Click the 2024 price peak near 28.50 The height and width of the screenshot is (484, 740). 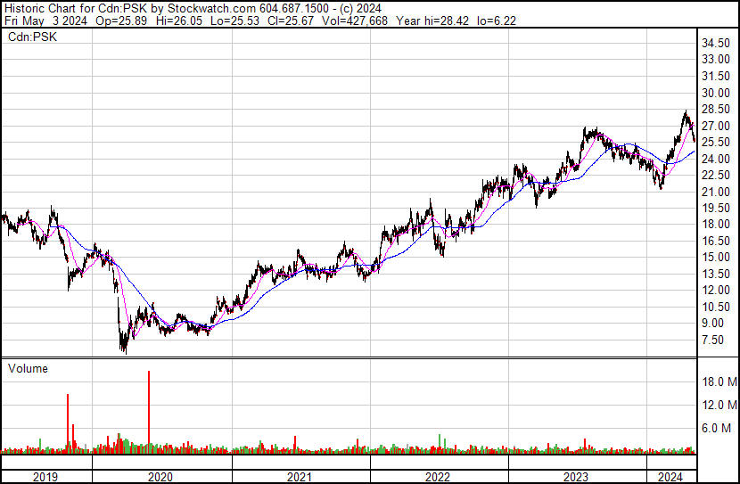pos(686,113)
